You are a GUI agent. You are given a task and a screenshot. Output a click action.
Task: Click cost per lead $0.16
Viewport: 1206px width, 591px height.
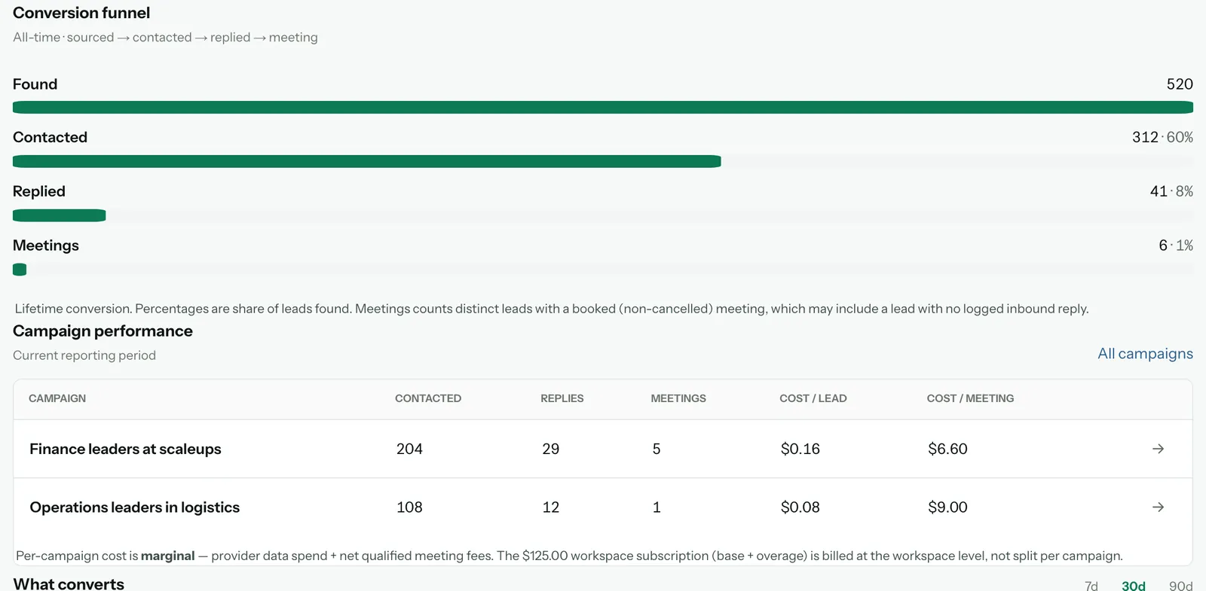pyautogui.click(x=800, y=449)
